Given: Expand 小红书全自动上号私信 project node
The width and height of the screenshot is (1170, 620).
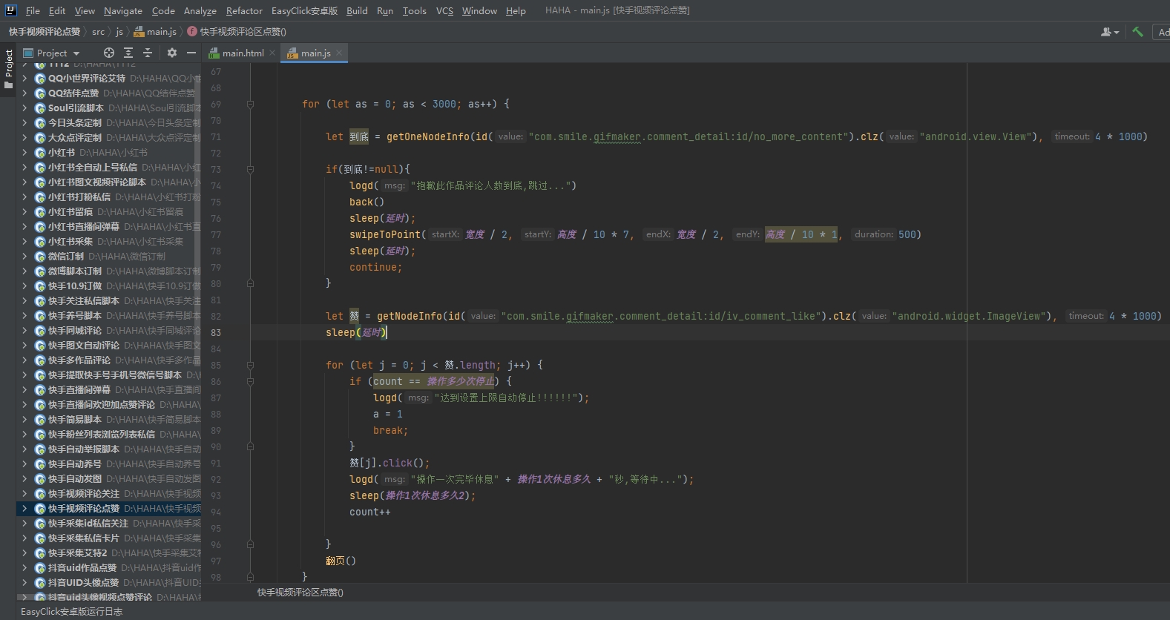Looking at the screenshot, I should coord(24,167).
